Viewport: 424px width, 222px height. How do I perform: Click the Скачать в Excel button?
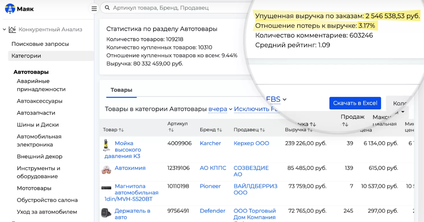(355, 103)
